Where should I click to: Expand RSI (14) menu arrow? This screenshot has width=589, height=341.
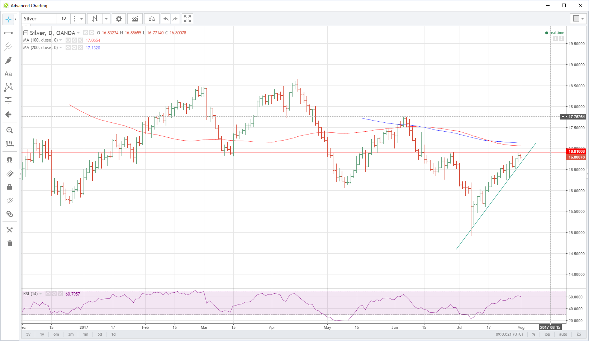[41, 294]
